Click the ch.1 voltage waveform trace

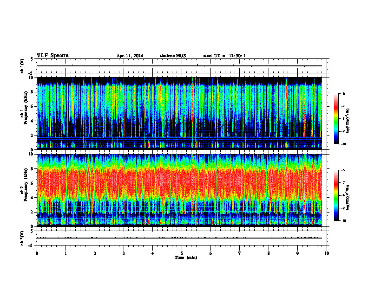179,66
